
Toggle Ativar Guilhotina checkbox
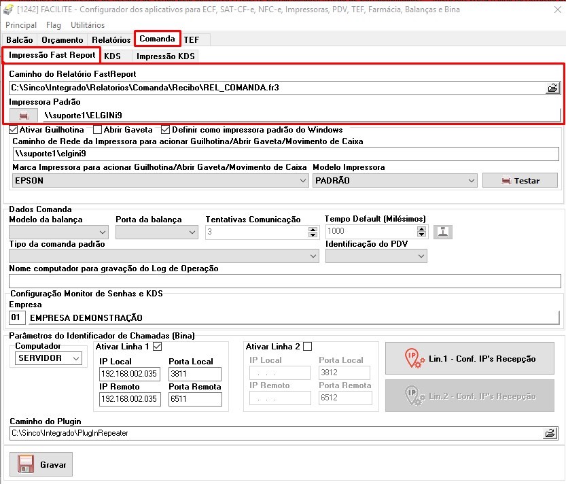pos(14,129)
